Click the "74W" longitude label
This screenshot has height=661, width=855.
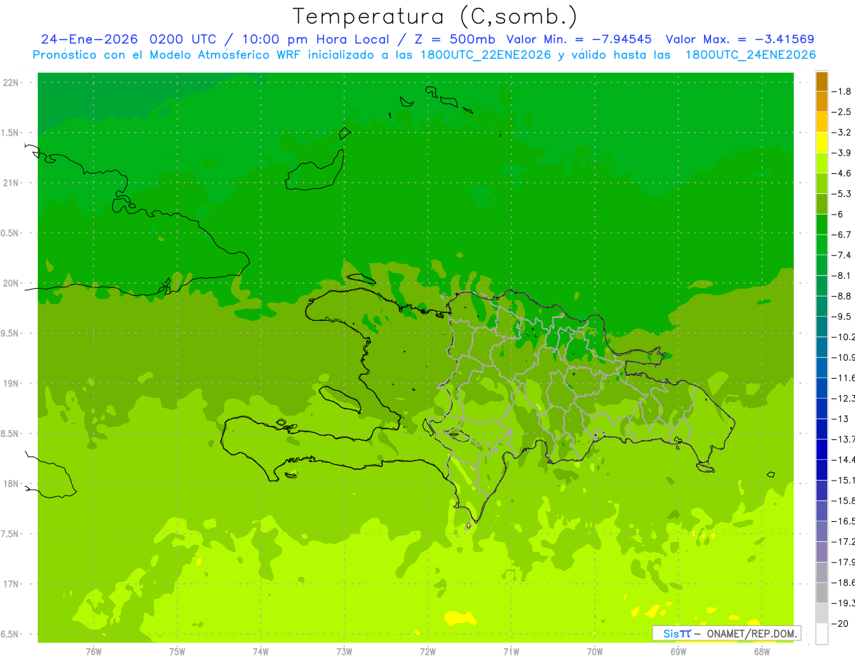261,652
